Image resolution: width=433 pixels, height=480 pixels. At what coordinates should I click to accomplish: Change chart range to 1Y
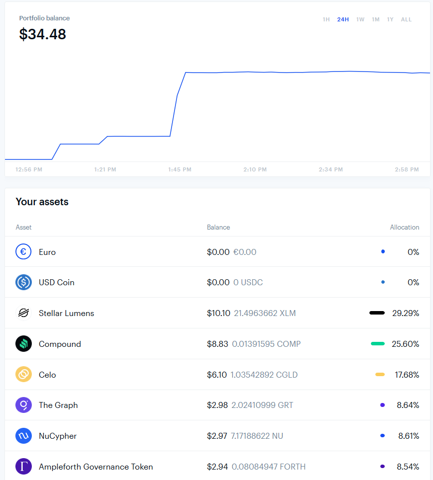click(390, 19)
